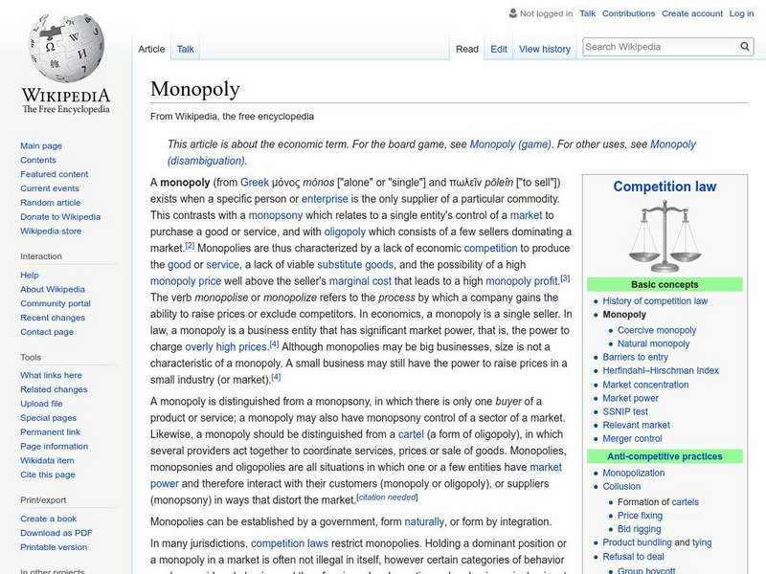The width and height of the screenshot is (766, 574).
Task: Open Page information
Action: [x=55, y=446]
